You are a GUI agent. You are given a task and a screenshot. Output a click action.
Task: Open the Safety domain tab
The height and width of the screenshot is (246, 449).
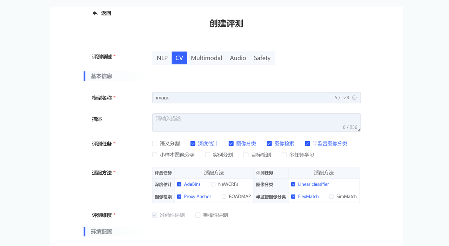click(x=262, y=58)
